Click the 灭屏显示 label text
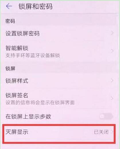120x149 pixels. [x=17, y=132]
